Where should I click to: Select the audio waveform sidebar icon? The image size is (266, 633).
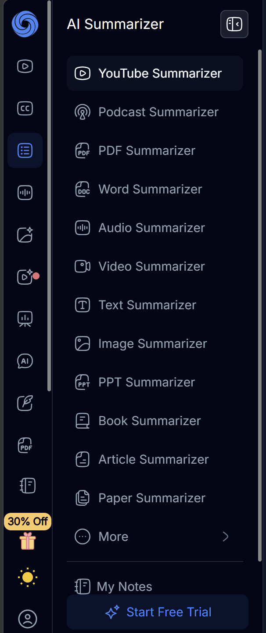point(25,193)
